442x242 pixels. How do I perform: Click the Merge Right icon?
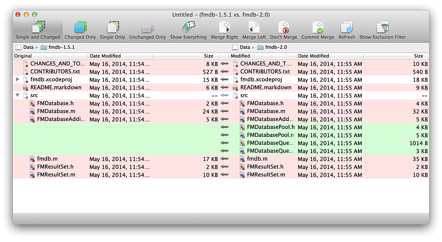pyautogui.click(x=224, y=28)
